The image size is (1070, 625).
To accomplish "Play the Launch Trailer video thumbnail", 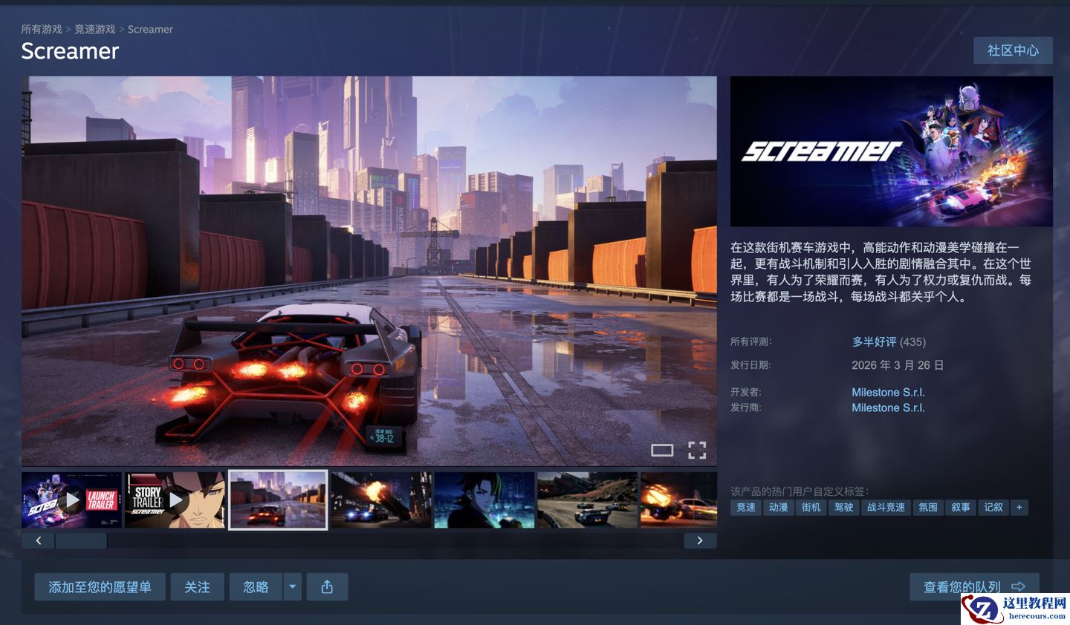I will coord(71,500).
